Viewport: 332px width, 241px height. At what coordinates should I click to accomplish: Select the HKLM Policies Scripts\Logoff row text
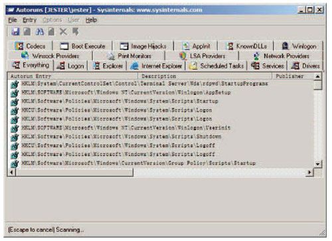click(x=118, y=154)
